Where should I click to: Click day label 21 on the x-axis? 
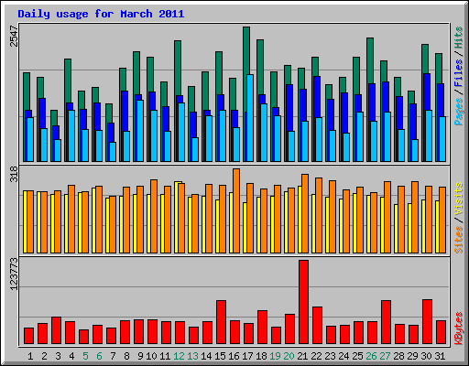302,356
